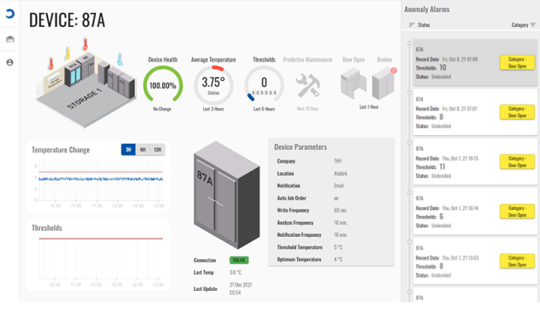Click the Broken cabinet alert icon
The width and height of the screenshot is (540, 324).
pos(383,83)
